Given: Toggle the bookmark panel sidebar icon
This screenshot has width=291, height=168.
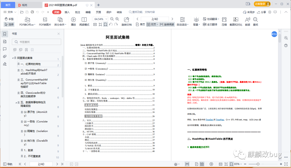Looking at the screenshot, I should point(5,34).
